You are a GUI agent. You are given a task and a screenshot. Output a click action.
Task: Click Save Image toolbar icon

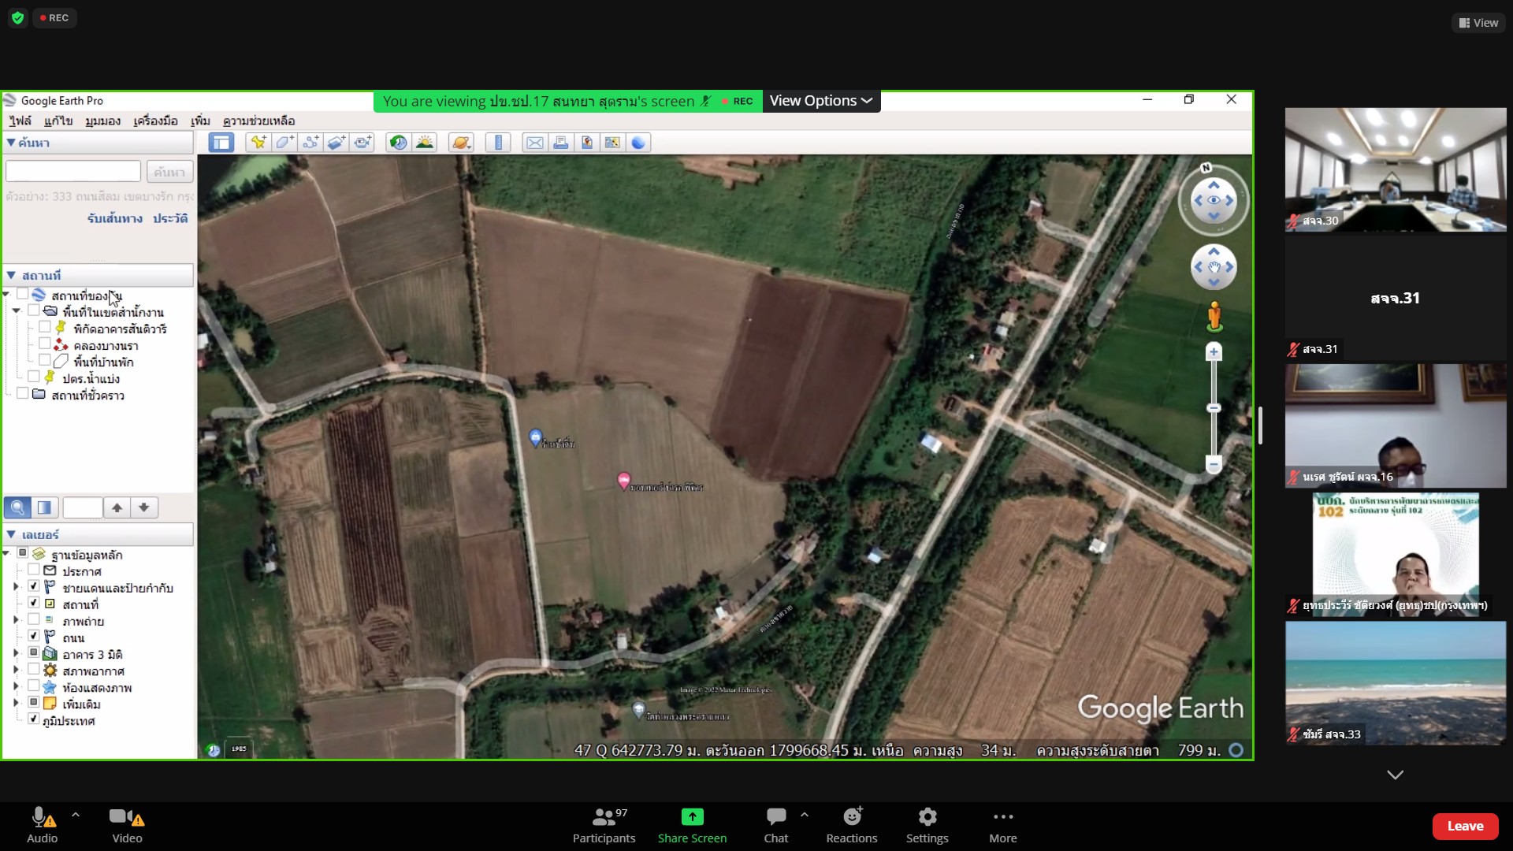coord(586,143)
